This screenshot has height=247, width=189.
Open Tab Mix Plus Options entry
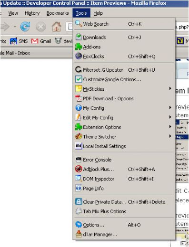124,211
